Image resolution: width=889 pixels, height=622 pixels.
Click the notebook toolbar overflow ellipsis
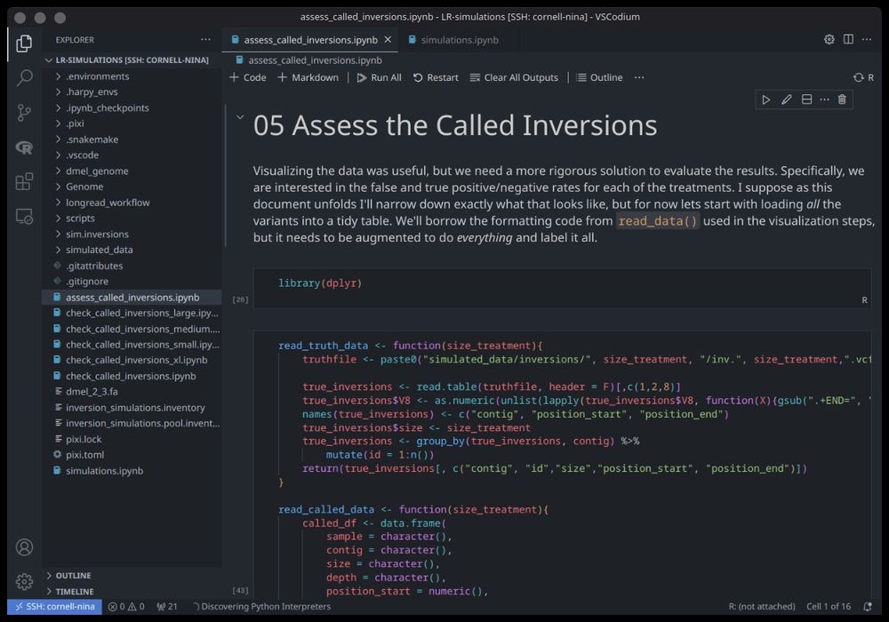(x=639, y=77)
